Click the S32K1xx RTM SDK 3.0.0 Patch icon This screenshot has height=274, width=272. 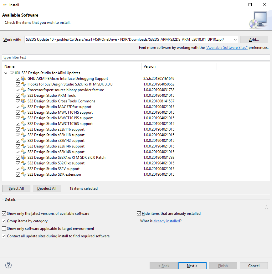point(23,158)
